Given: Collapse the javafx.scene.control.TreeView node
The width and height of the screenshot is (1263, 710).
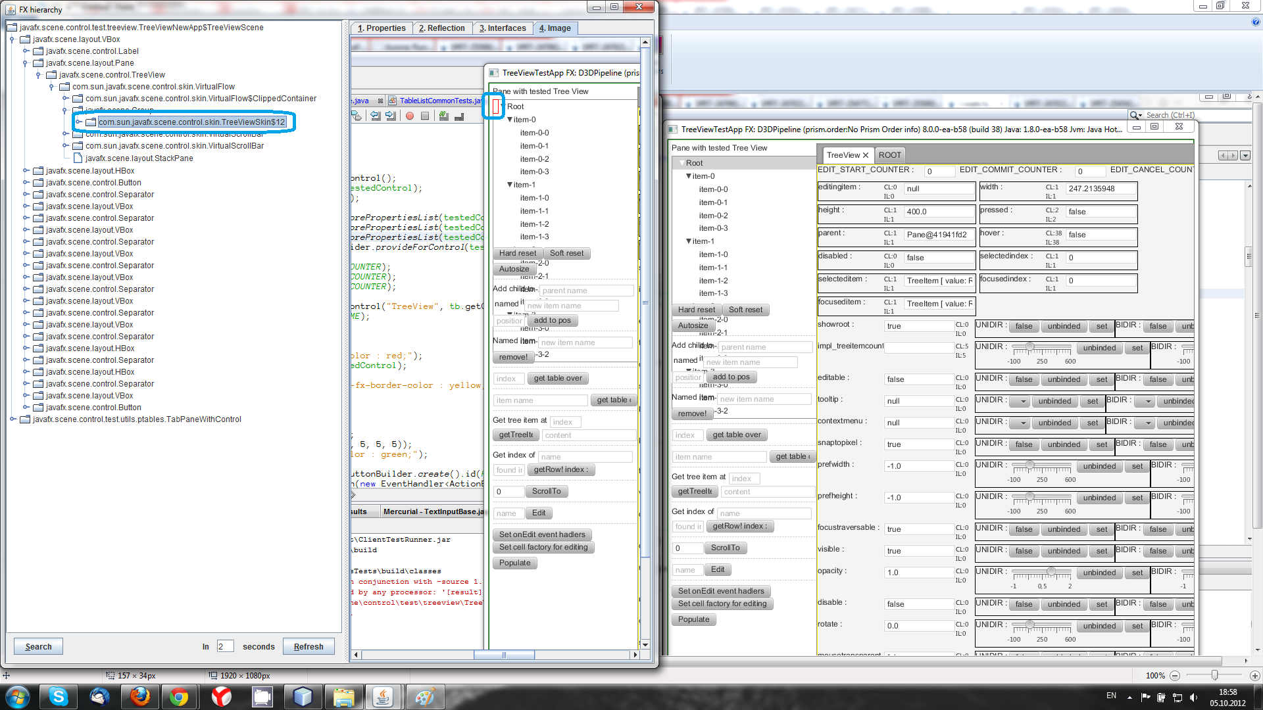Looking at the screenshot, I should (38, 75).
